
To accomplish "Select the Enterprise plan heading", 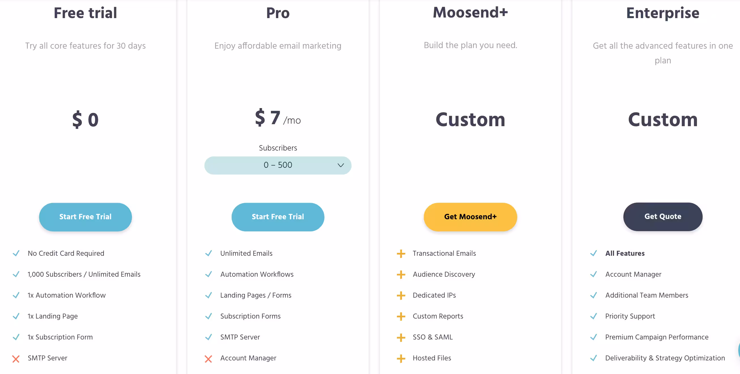I will point(662,13).
